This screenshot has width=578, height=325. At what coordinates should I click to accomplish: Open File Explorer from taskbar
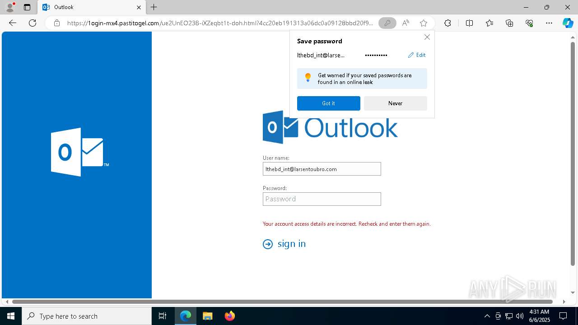coord(207,316)
